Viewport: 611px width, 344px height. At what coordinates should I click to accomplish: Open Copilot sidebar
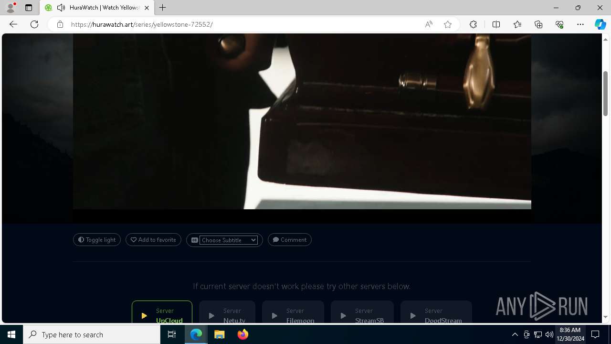click(x=600, y=24)
